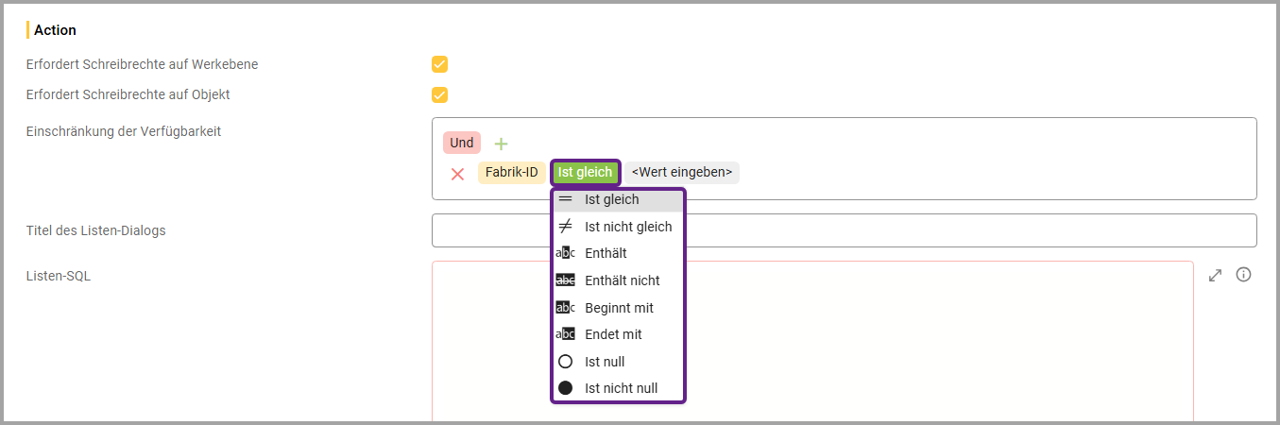Select the Endet mit option
Viewport: 1280px width, 425px height.
[x=613, y=334]
